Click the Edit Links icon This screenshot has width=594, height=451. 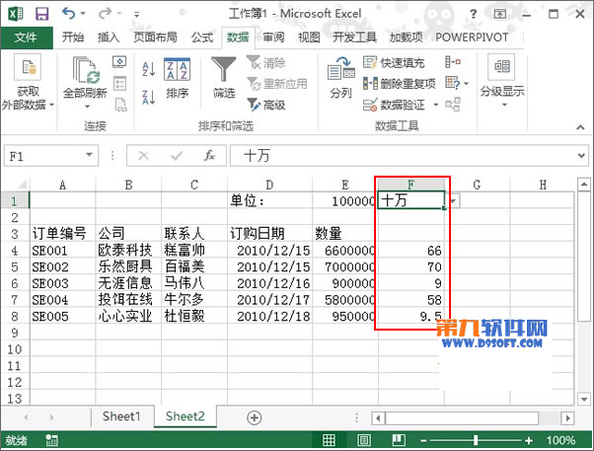pyautogui.click(x=120, y=105)
